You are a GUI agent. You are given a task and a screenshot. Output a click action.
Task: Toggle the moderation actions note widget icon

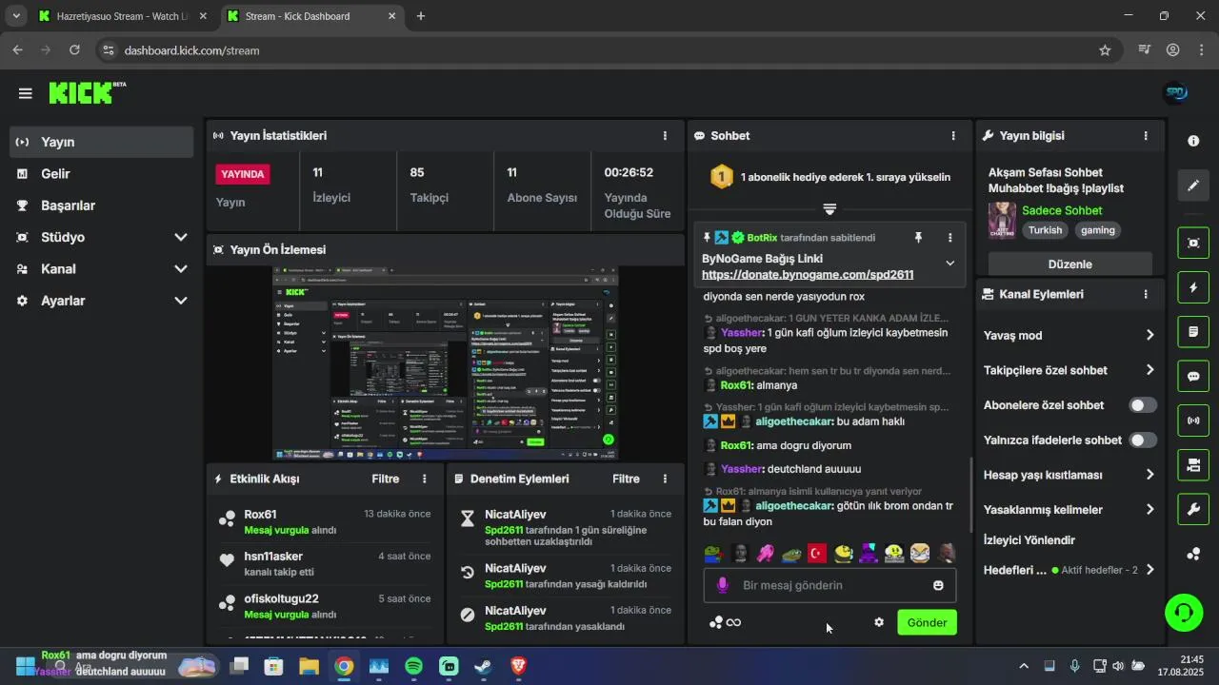(x=1193, y=332)
